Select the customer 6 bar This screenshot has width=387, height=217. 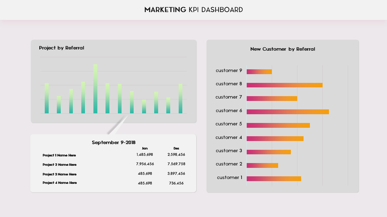(288, 112)
